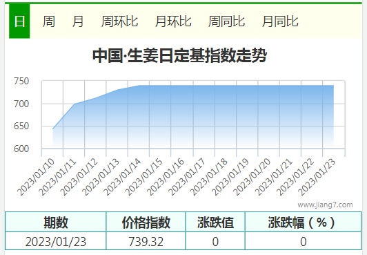Click x-axis date 2023/01/12
The height and width of the screenshot is (255, 367).
point(79,177)
